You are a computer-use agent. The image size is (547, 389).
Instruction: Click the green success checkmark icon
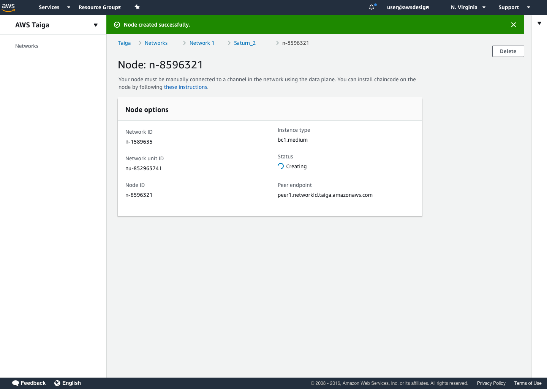point(117,25)
